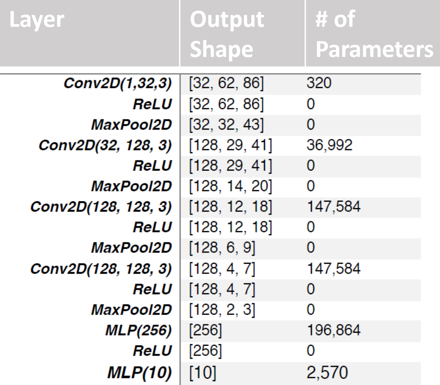The height and width of the screenshot is (385, 440).
Task: Select the ReLU label between the MLP rows
Action: point(152,351)
